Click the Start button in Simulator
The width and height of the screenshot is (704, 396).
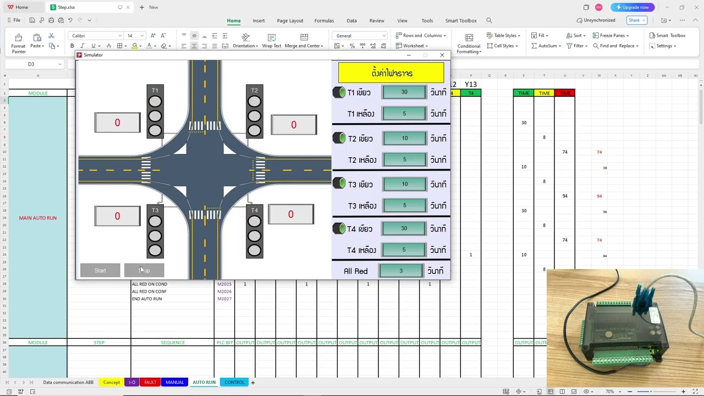[x=100, y=270]
